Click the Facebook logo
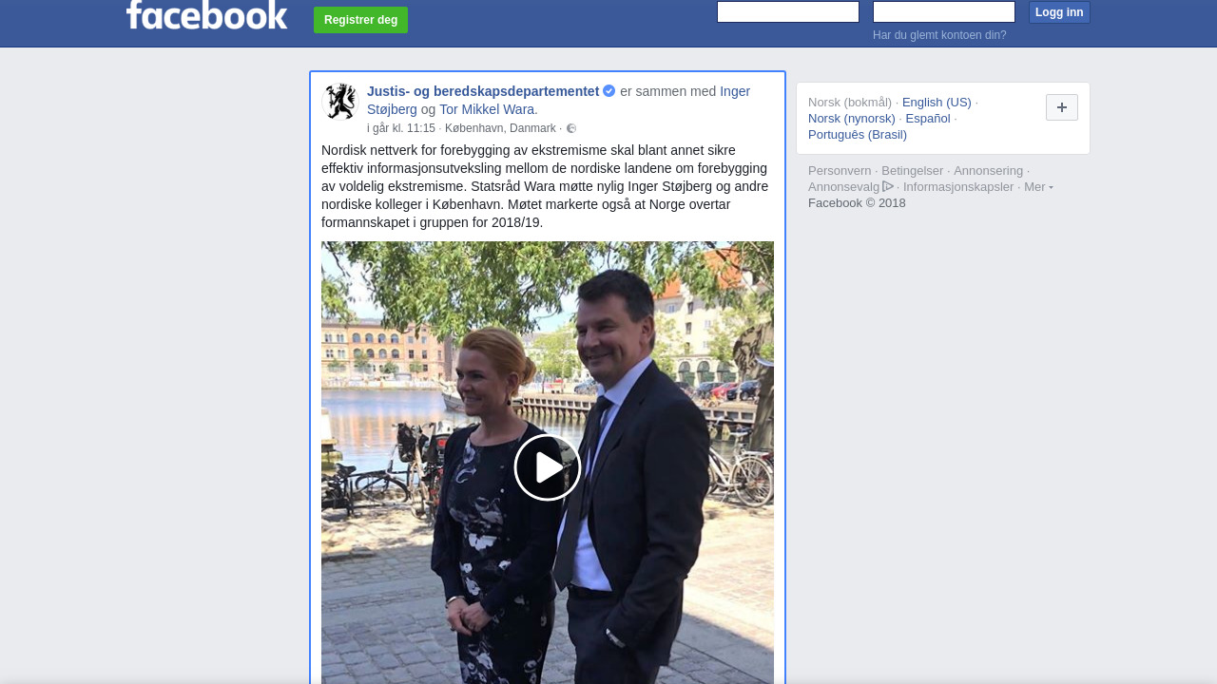The width and height of the screenshot is (1217, 684). click(x=206, y=15)
